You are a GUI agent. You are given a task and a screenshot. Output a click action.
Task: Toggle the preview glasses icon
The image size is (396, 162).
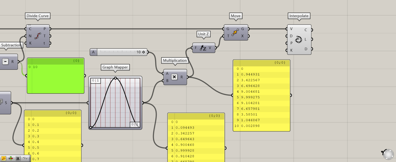coord(25,159)
